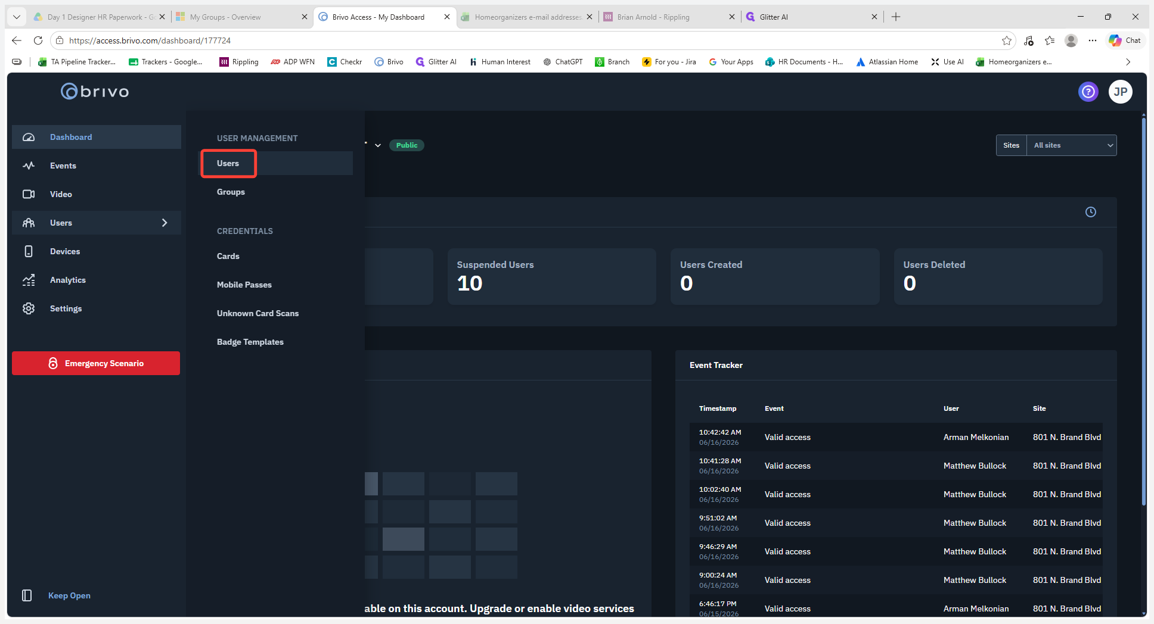Open the Human Interest bookmark
Screen dimensions: 1154x624
(x=500, y=62)
